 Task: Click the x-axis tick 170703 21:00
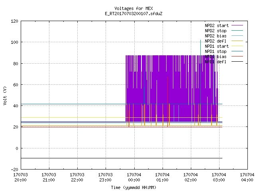[x=49, y=177]
